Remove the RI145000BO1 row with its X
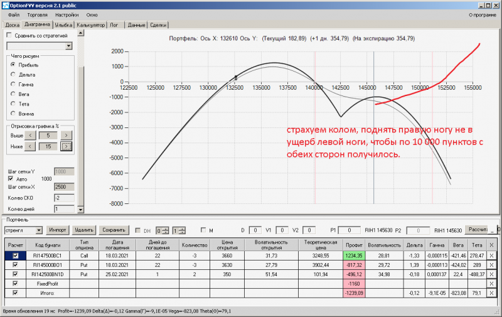Image resolution: width=502 pixels, height=317 pixels. pyautogui.click(x=491, y=265)
